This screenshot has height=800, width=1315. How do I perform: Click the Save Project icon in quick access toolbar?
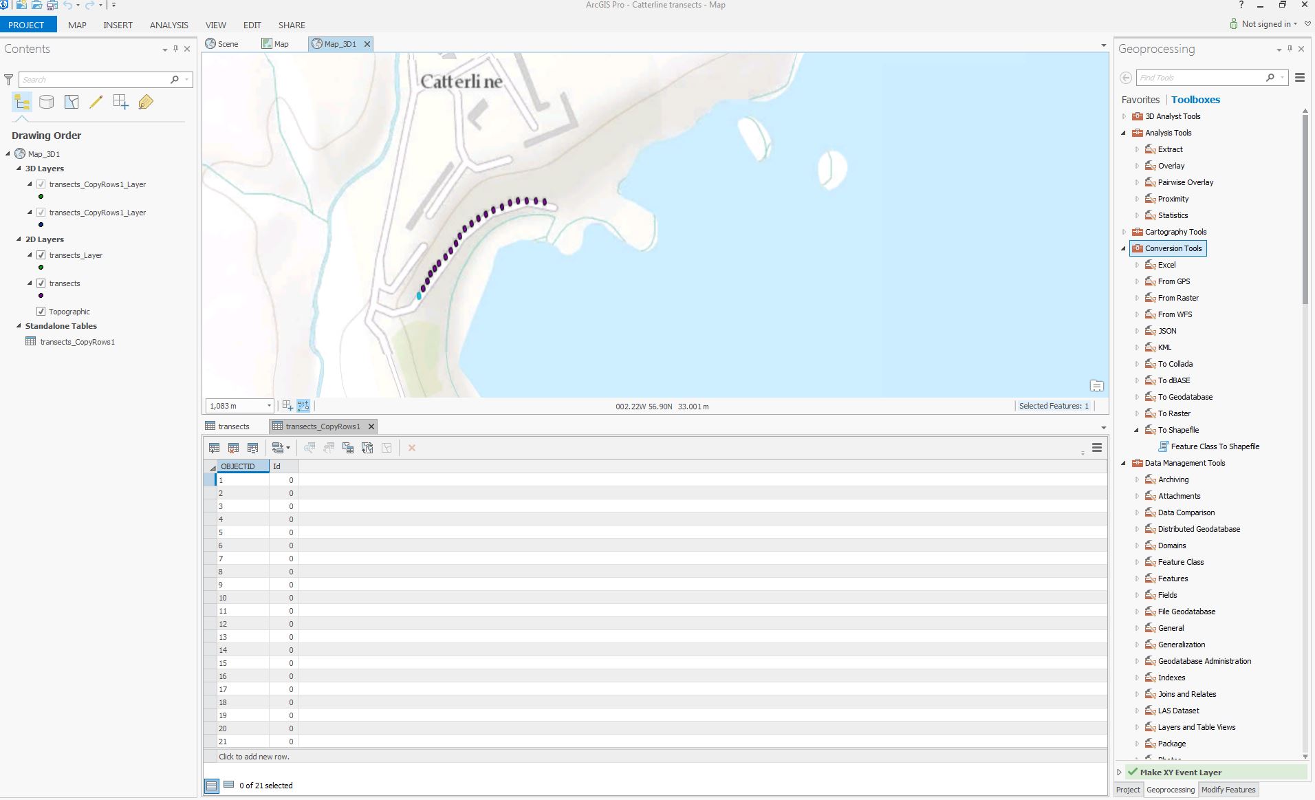(x=52, y=5)
